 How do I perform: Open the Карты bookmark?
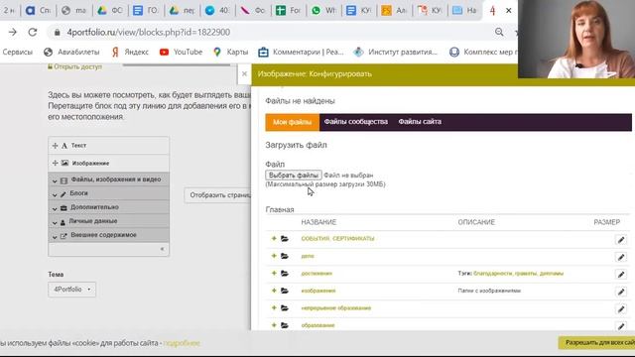(231, 52)
